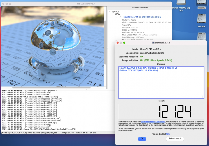The height and width of the screenshot is (146, 209).
Task: Click the imagemap-00001.exr log line
Action: click(32, 101)
